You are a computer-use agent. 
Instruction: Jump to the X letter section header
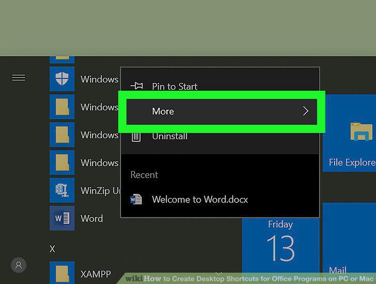click(x=52, y=249)
